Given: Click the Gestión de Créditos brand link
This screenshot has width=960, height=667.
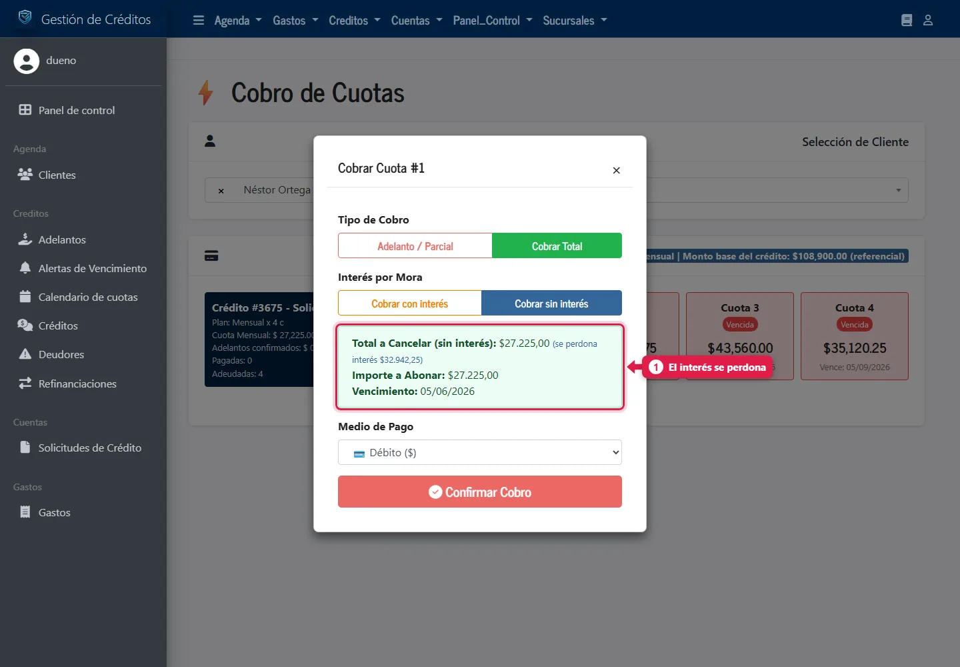Looking at the screenshot, I should coord(96,19).
